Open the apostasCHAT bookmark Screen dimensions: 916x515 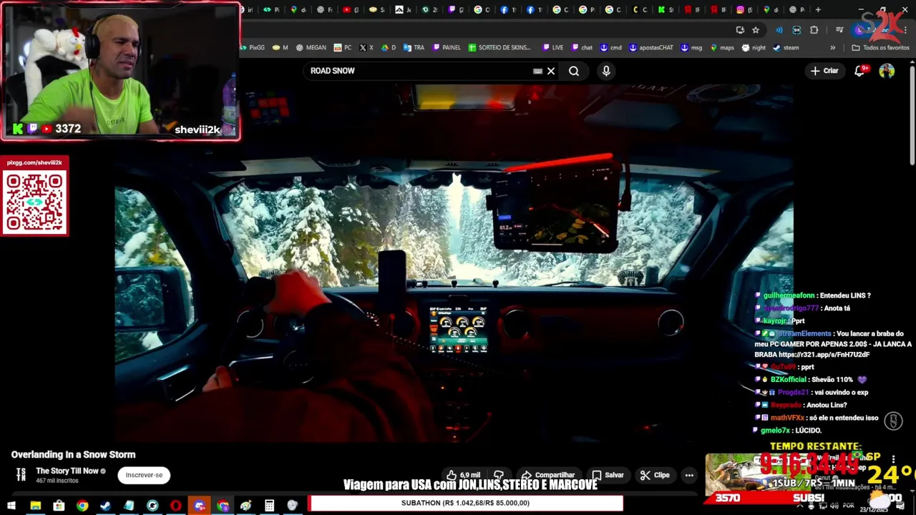[651, 47]
